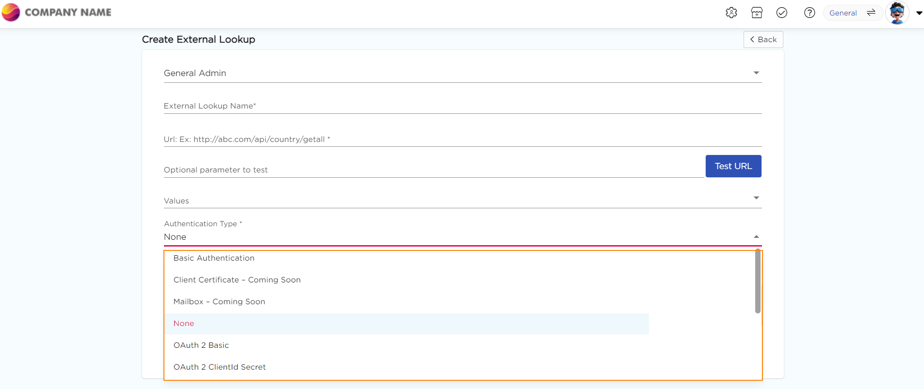This screenshot has height=389, width=924.
Task: Collapse the Authentication Type dropdown
Action: 756,237
